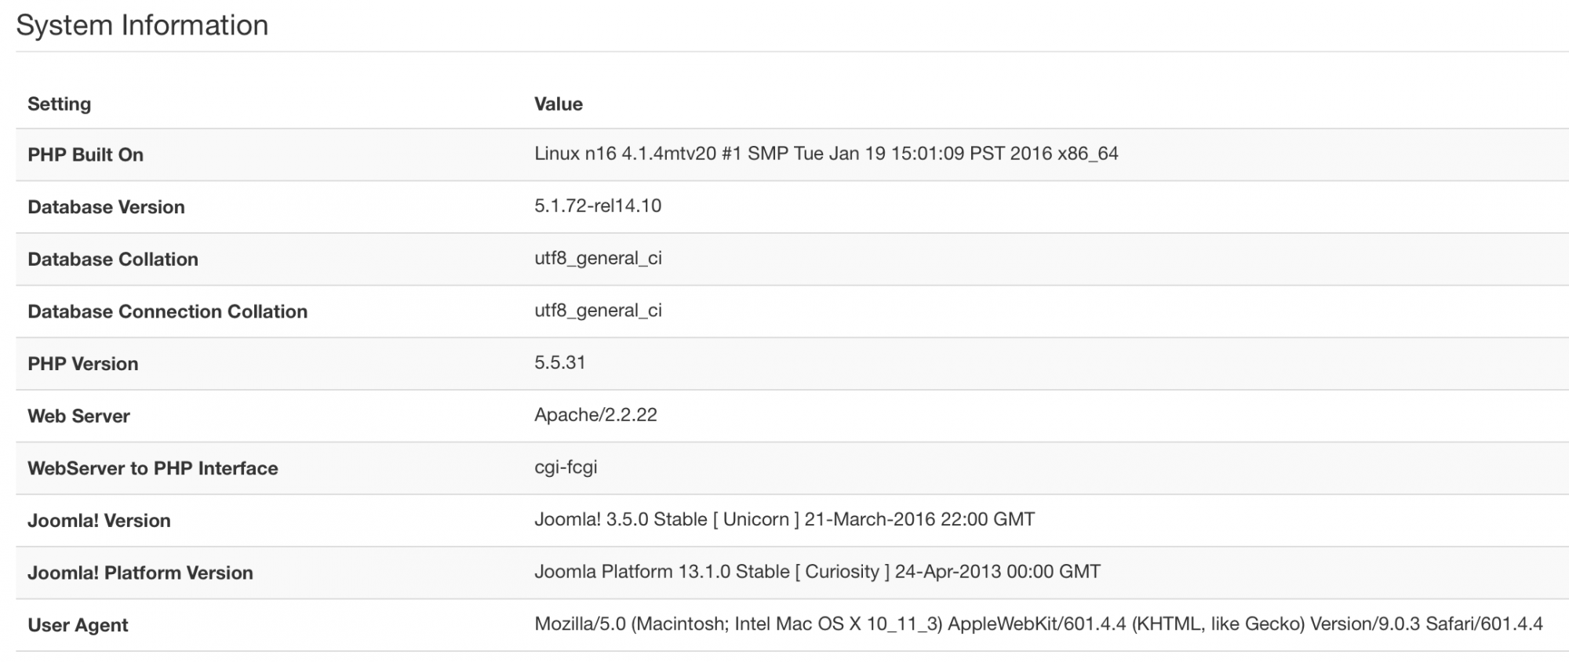Select the PHP Version label

tap(82, 364)
